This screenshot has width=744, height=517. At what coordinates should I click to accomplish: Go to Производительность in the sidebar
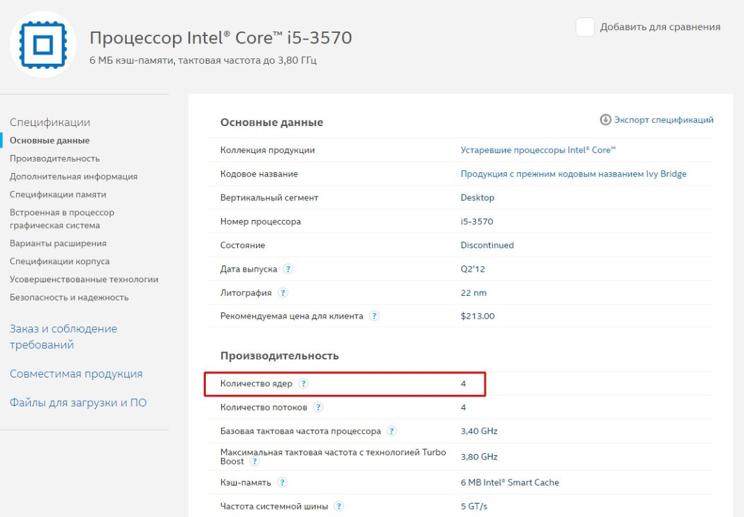[54, 158]
